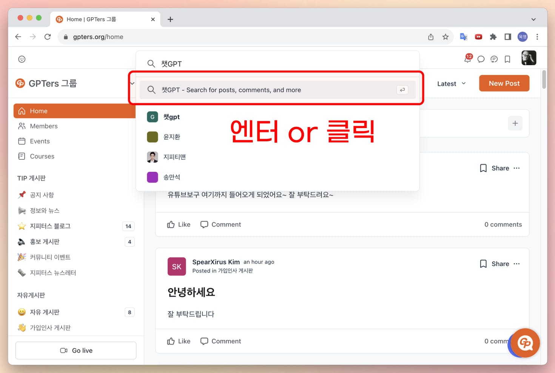Image resolution: width=555 pixels, height=373 pixels.
Task: Select 지피티맨 search result
Action: click(x=277, y=157)
